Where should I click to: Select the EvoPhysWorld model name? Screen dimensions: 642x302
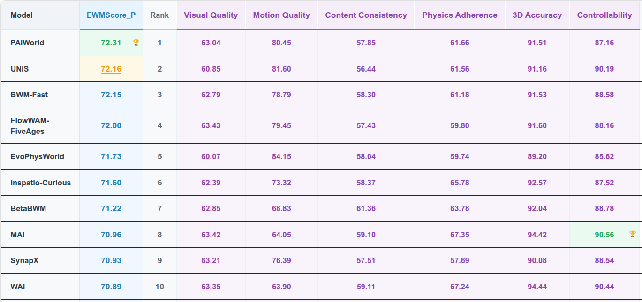38,156
